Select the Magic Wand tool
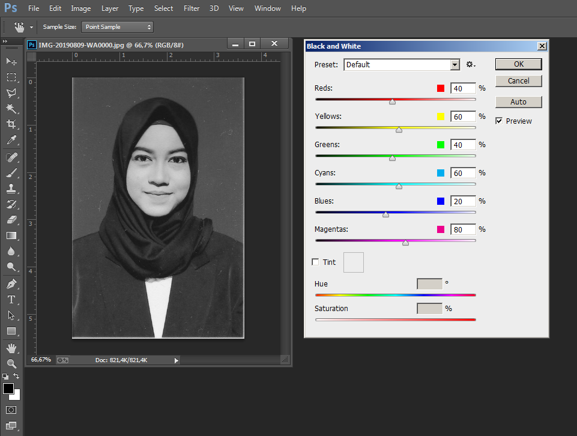Image resolution: width=577 pixels, height=436 pixels. (11, 108)
